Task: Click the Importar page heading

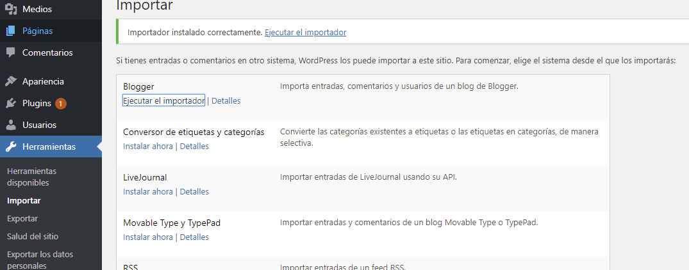Action: [145, 5]
